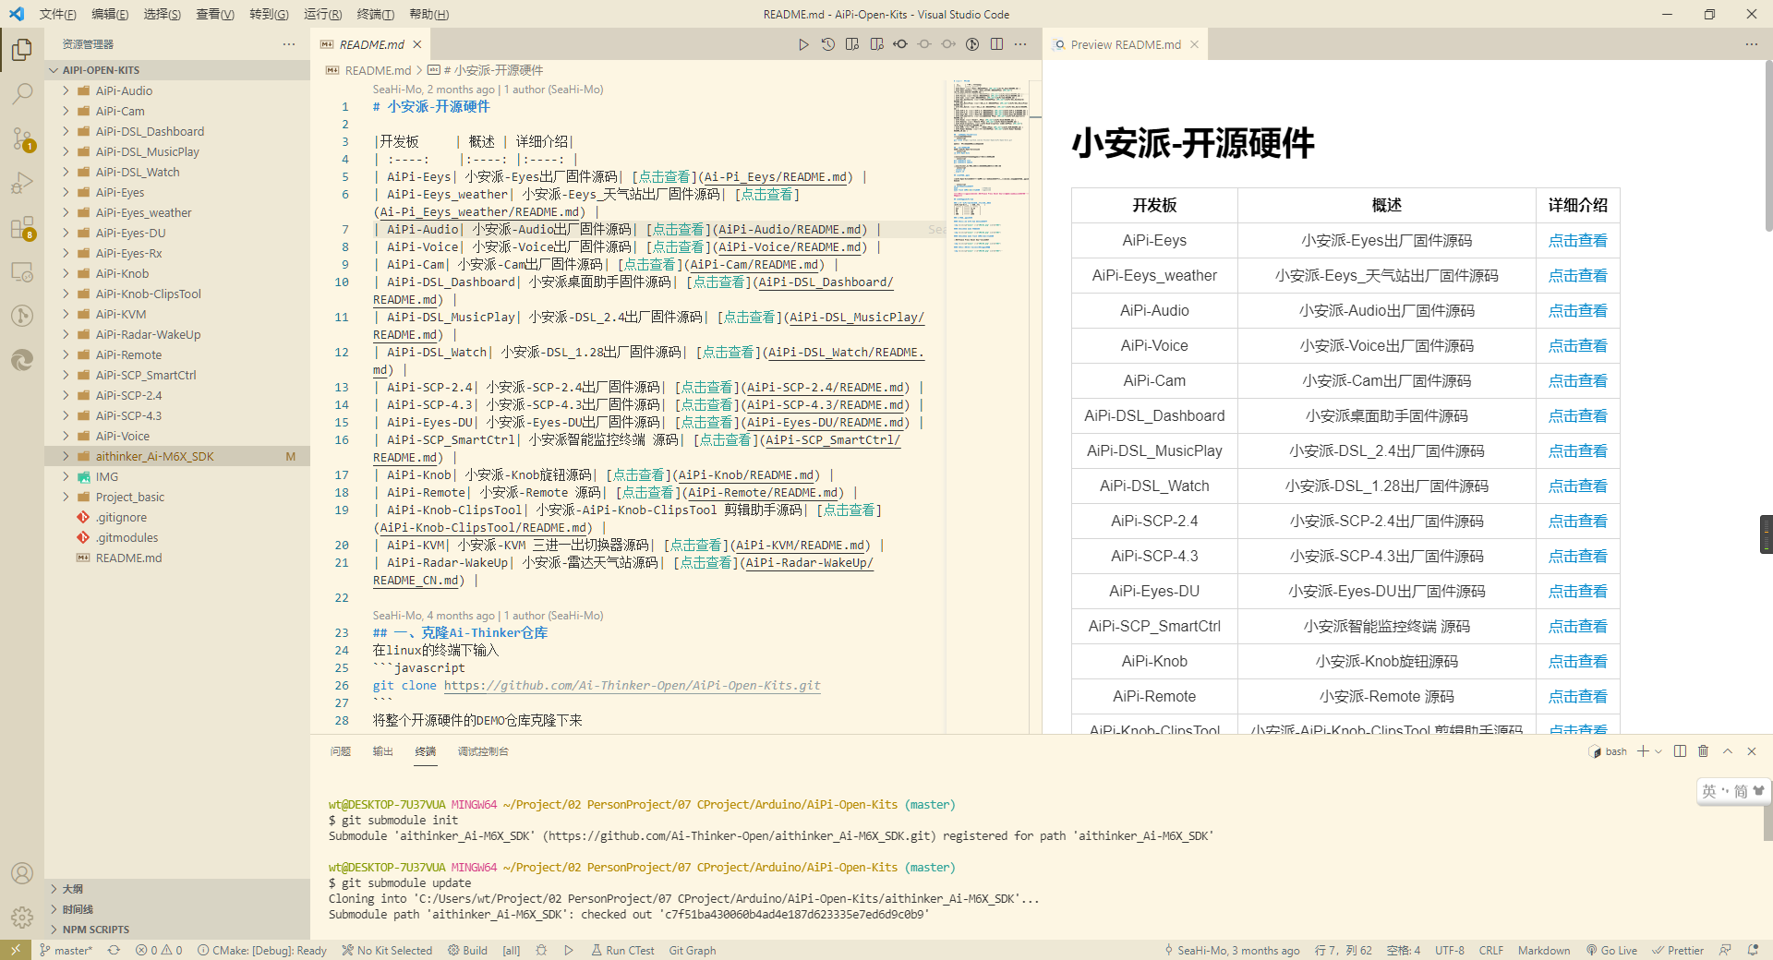Open Explorer panel more actions ellipsis
Image resolution: width=1773 pixels, height=960 pixels.
point(289,44)
